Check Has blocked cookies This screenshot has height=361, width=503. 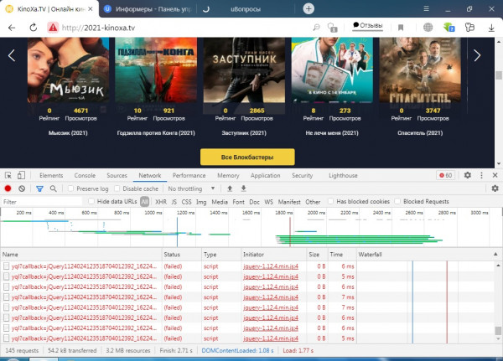coord(330,201)
